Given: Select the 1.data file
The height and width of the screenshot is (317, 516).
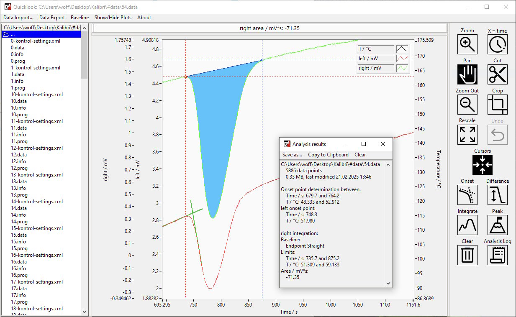Looking at the screenshot, I should (x=18, y=74).
